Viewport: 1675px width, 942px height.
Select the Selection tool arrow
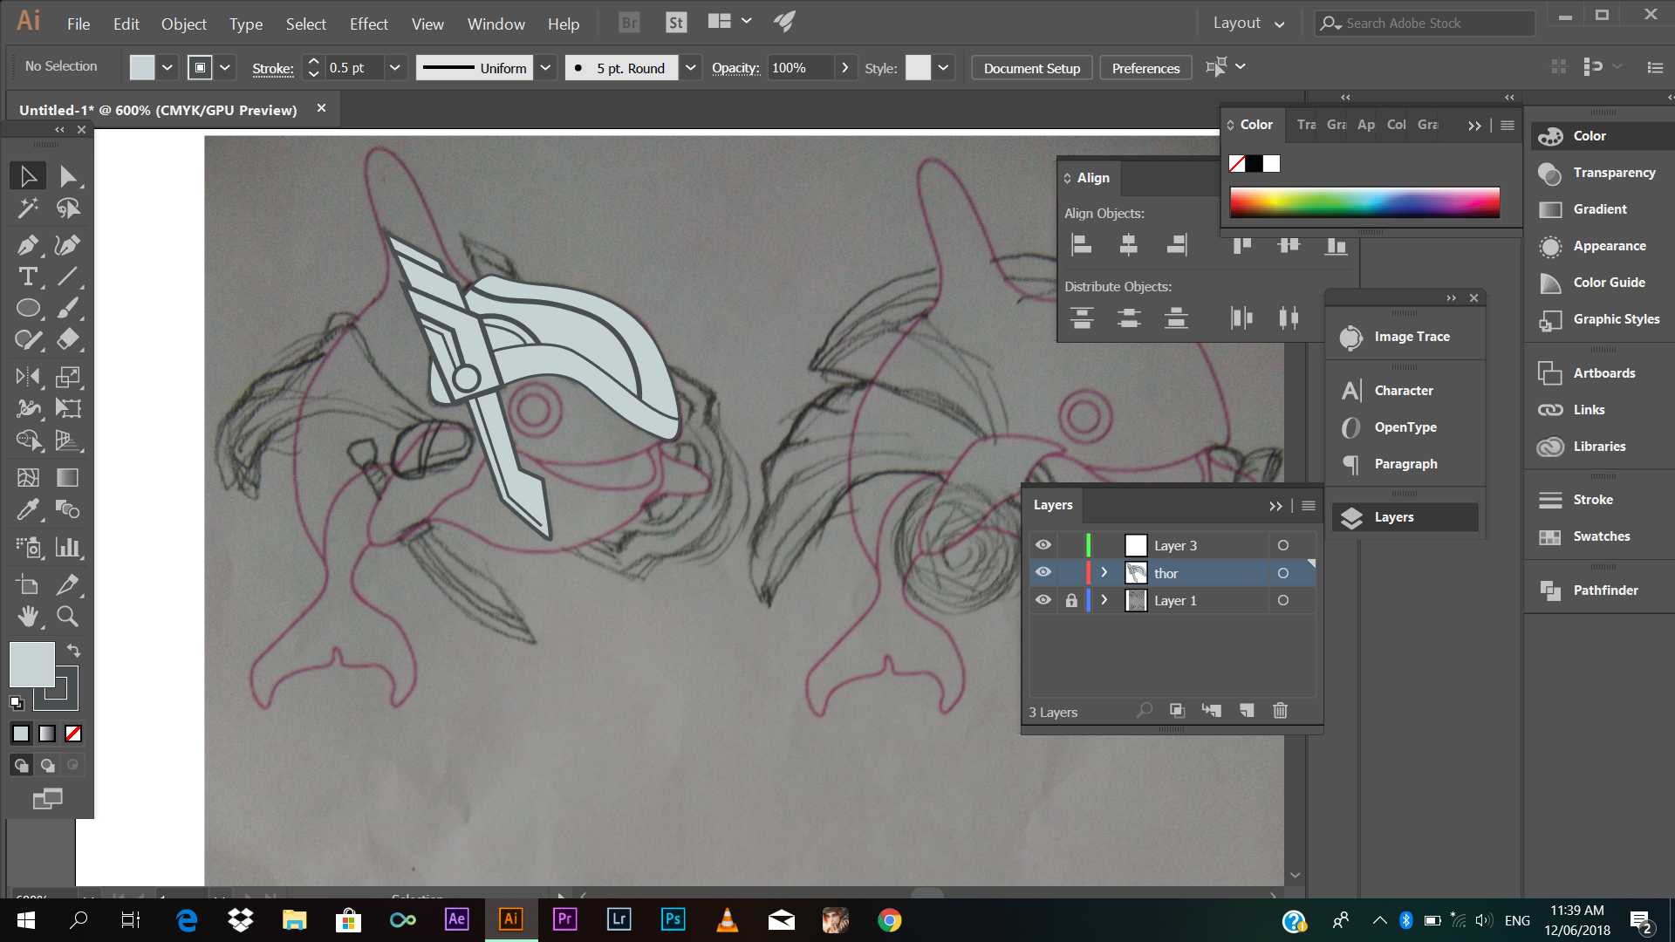28,176
